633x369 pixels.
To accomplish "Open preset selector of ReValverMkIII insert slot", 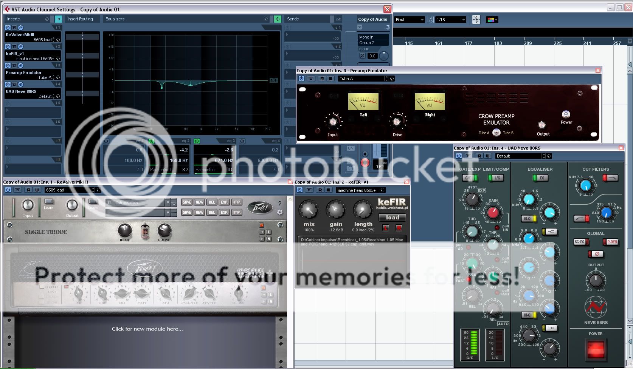I will click(x=58, y=40).
